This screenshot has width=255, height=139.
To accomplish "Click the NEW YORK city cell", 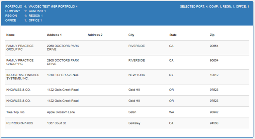I will click(x=136, y=75).
